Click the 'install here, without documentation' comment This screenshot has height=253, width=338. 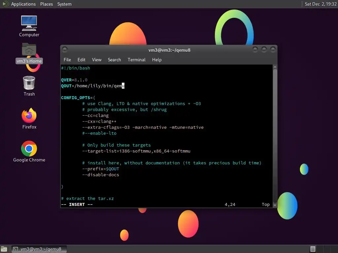172,163
